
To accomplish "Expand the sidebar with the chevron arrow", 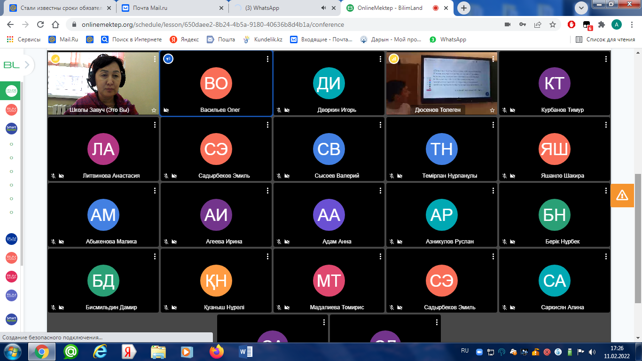I will coord(27,65).
